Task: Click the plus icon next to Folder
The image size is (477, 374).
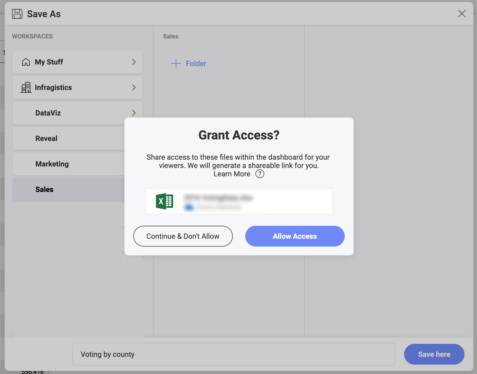Action: tap(176, 63)
